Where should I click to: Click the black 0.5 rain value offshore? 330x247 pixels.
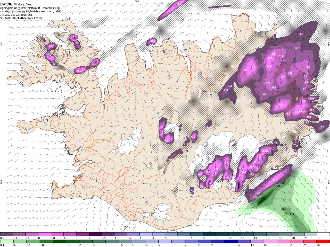[x=292, y=214]
